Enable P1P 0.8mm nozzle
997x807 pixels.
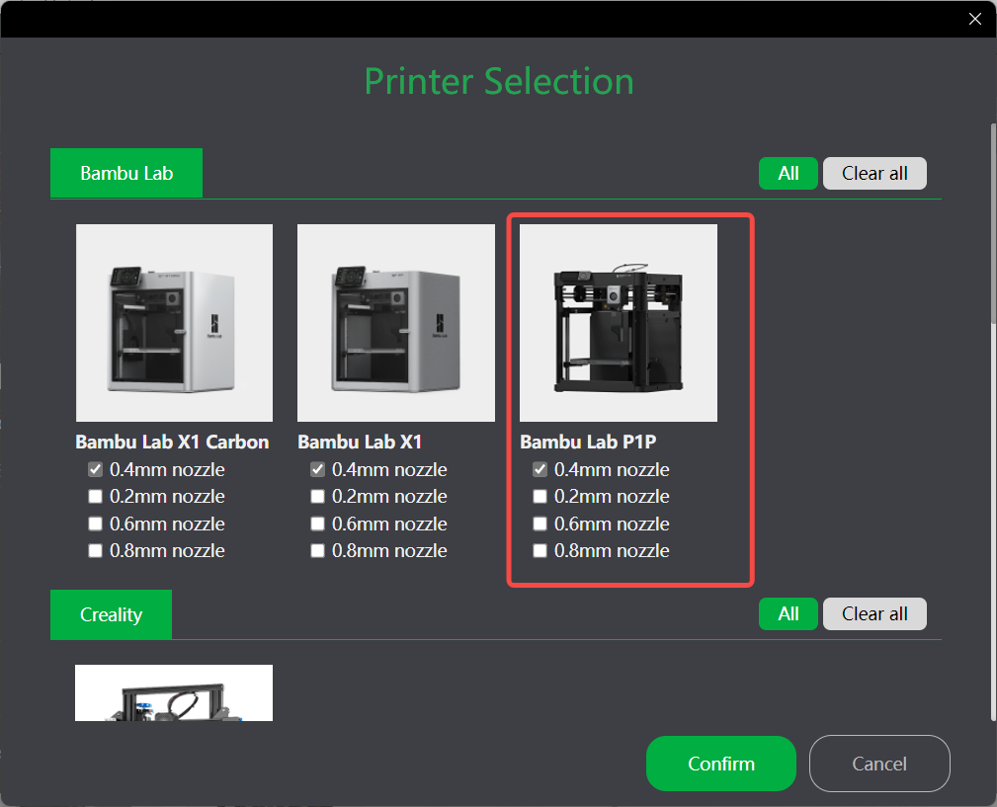540,550
